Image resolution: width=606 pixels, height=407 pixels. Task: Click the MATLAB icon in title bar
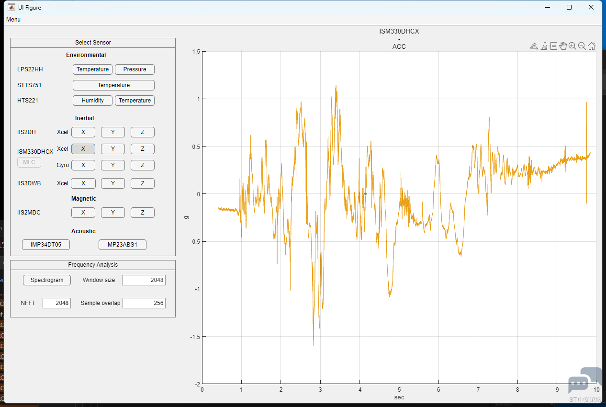[x=11, y=7]
